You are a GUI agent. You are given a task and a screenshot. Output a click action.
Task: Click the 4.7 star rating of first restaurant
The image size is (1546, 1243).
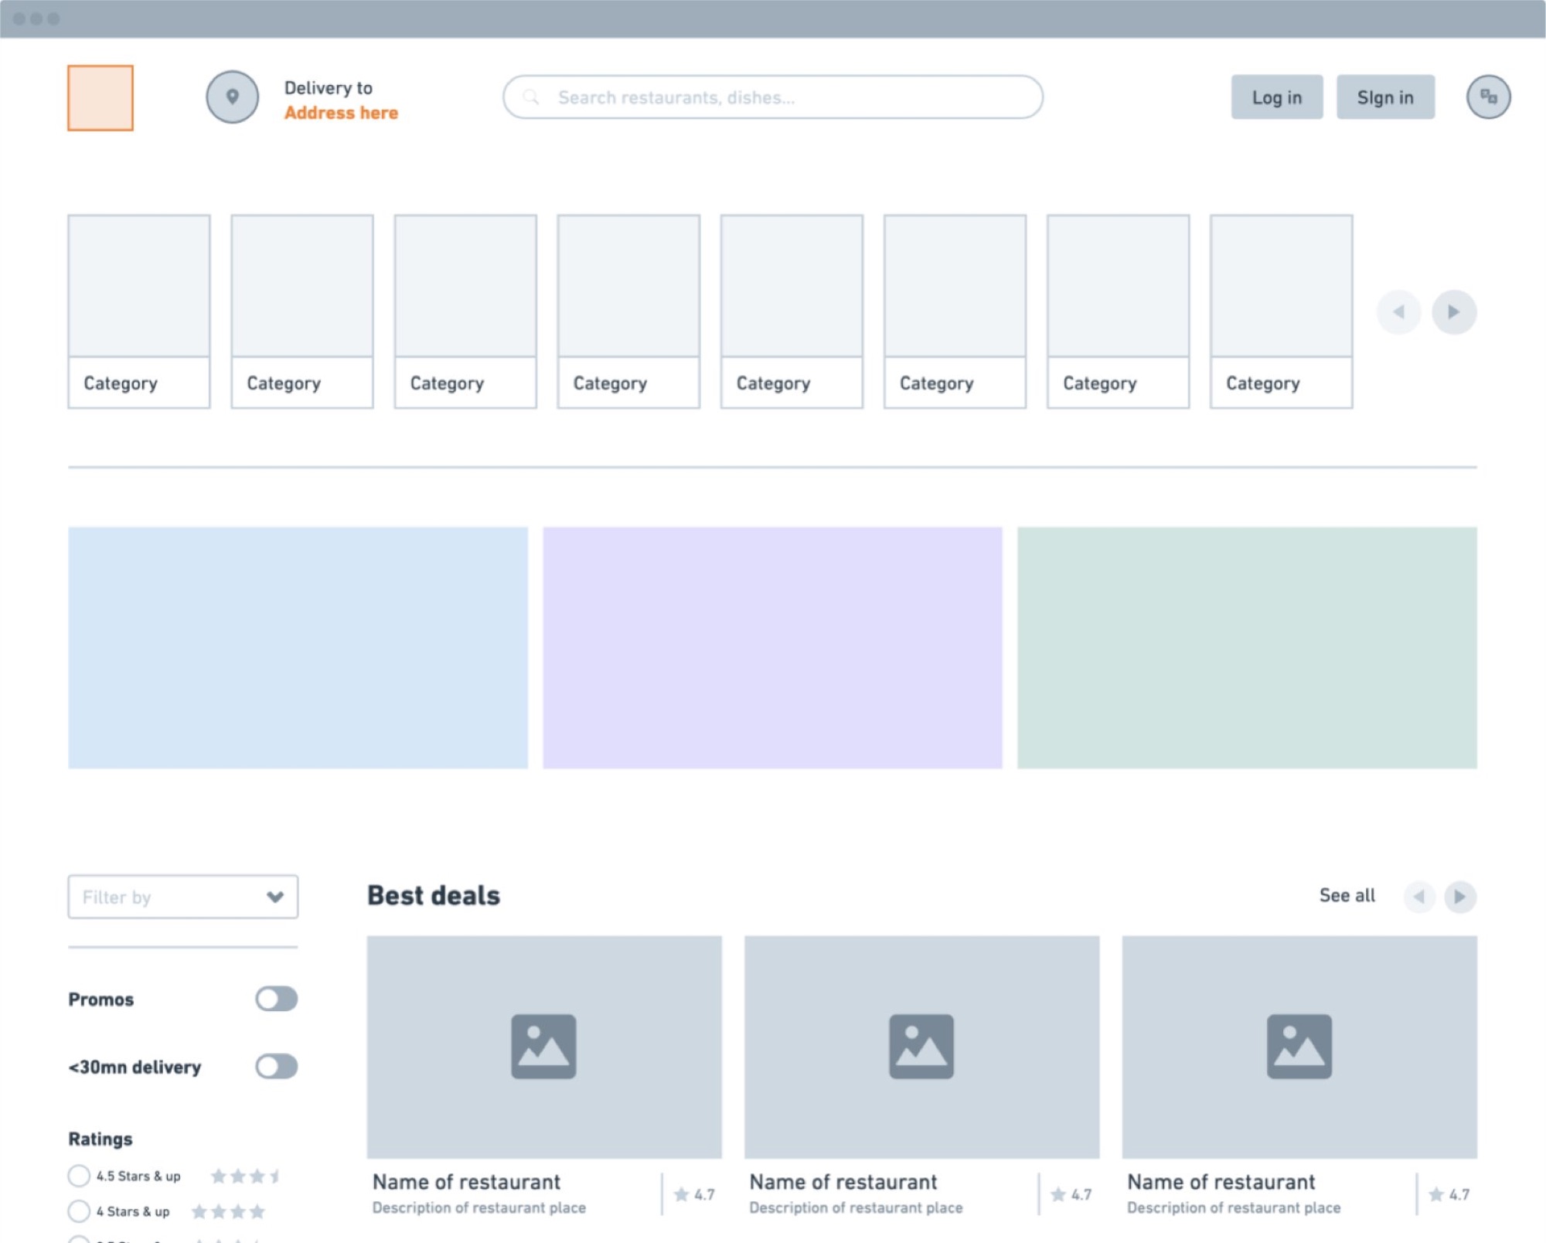tap(694, 1194)
